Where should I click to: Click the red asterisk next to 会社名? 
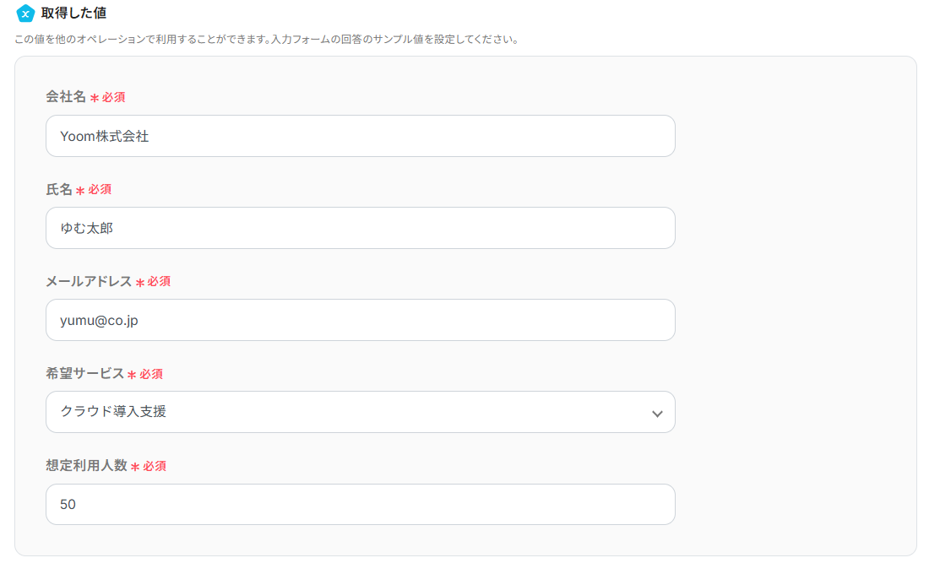pos(95,98)
